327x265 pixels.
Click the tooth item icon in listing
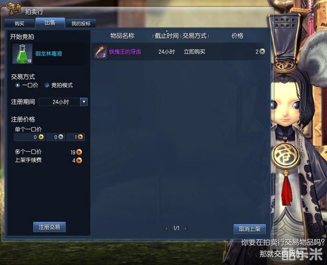click(x=100, y=51)
